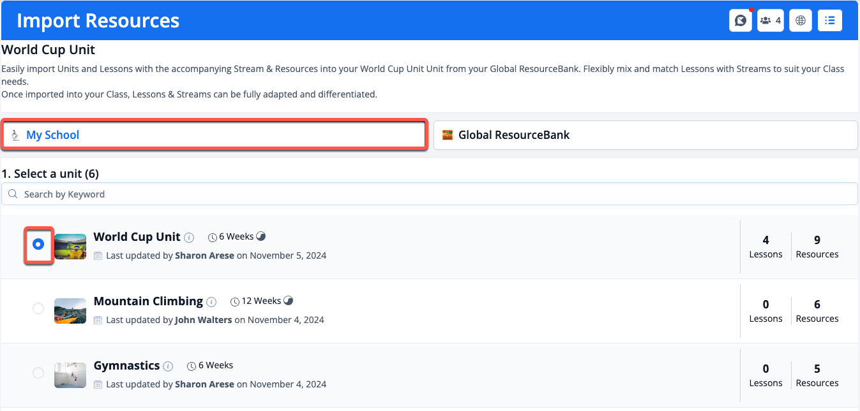Screen dimensions: 860x411
Task: Click the 9 Resources count for World Cup Unit
Action: (817, 247)
